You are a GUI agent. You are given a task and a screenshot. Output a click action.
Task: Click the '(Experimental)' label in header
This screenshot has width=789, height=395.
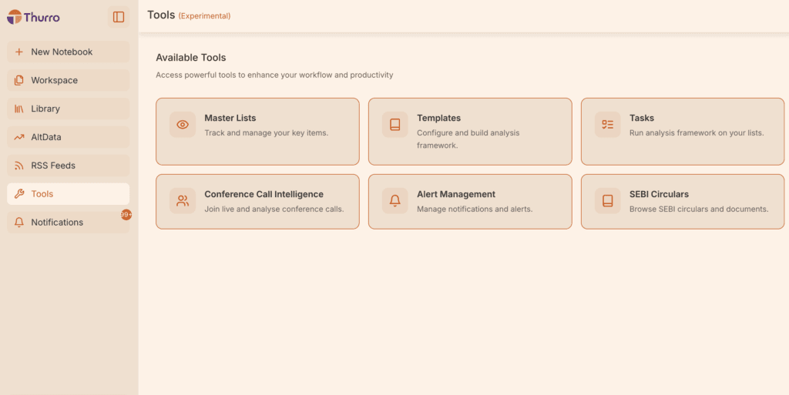click(204, 16)
